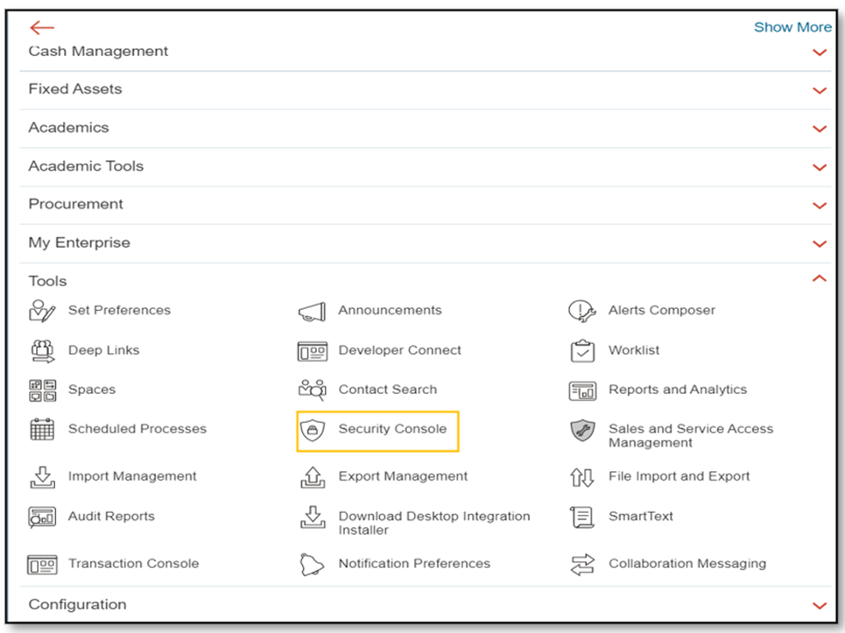Select the My Enterprise menu row
The width and height of the screenshot is (845, 633).
pos(426,243)
